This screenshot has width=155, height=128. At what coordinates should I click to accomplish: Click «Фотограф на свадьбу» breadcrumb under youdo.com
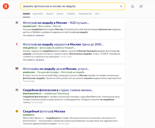pyautogui.click(x=73, y=72)
